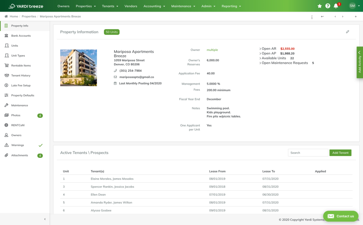Click the property building photo
This screenshot has width=363, height=225.
coord(79,68)
